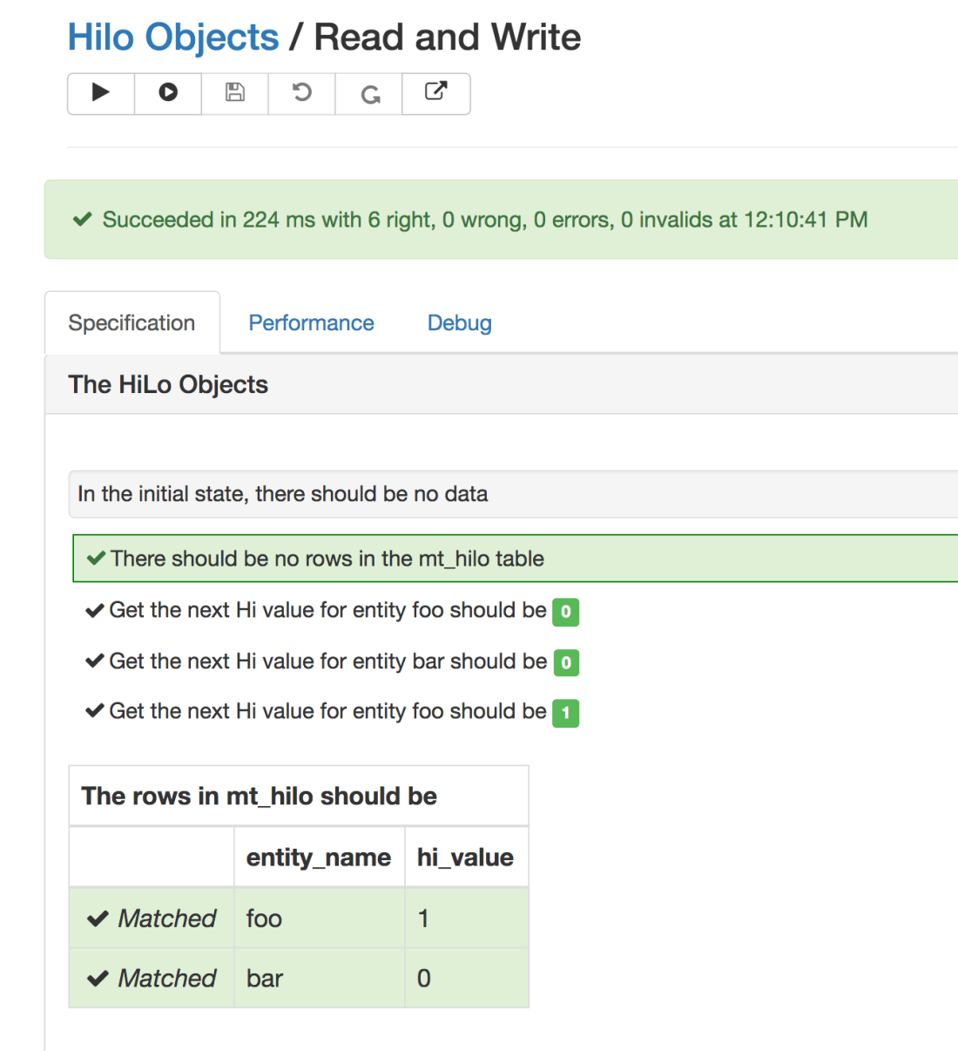Save the spec with the floppy disk icon
Viewport: 958px width, 1051px height.
[x=235, y=93]
